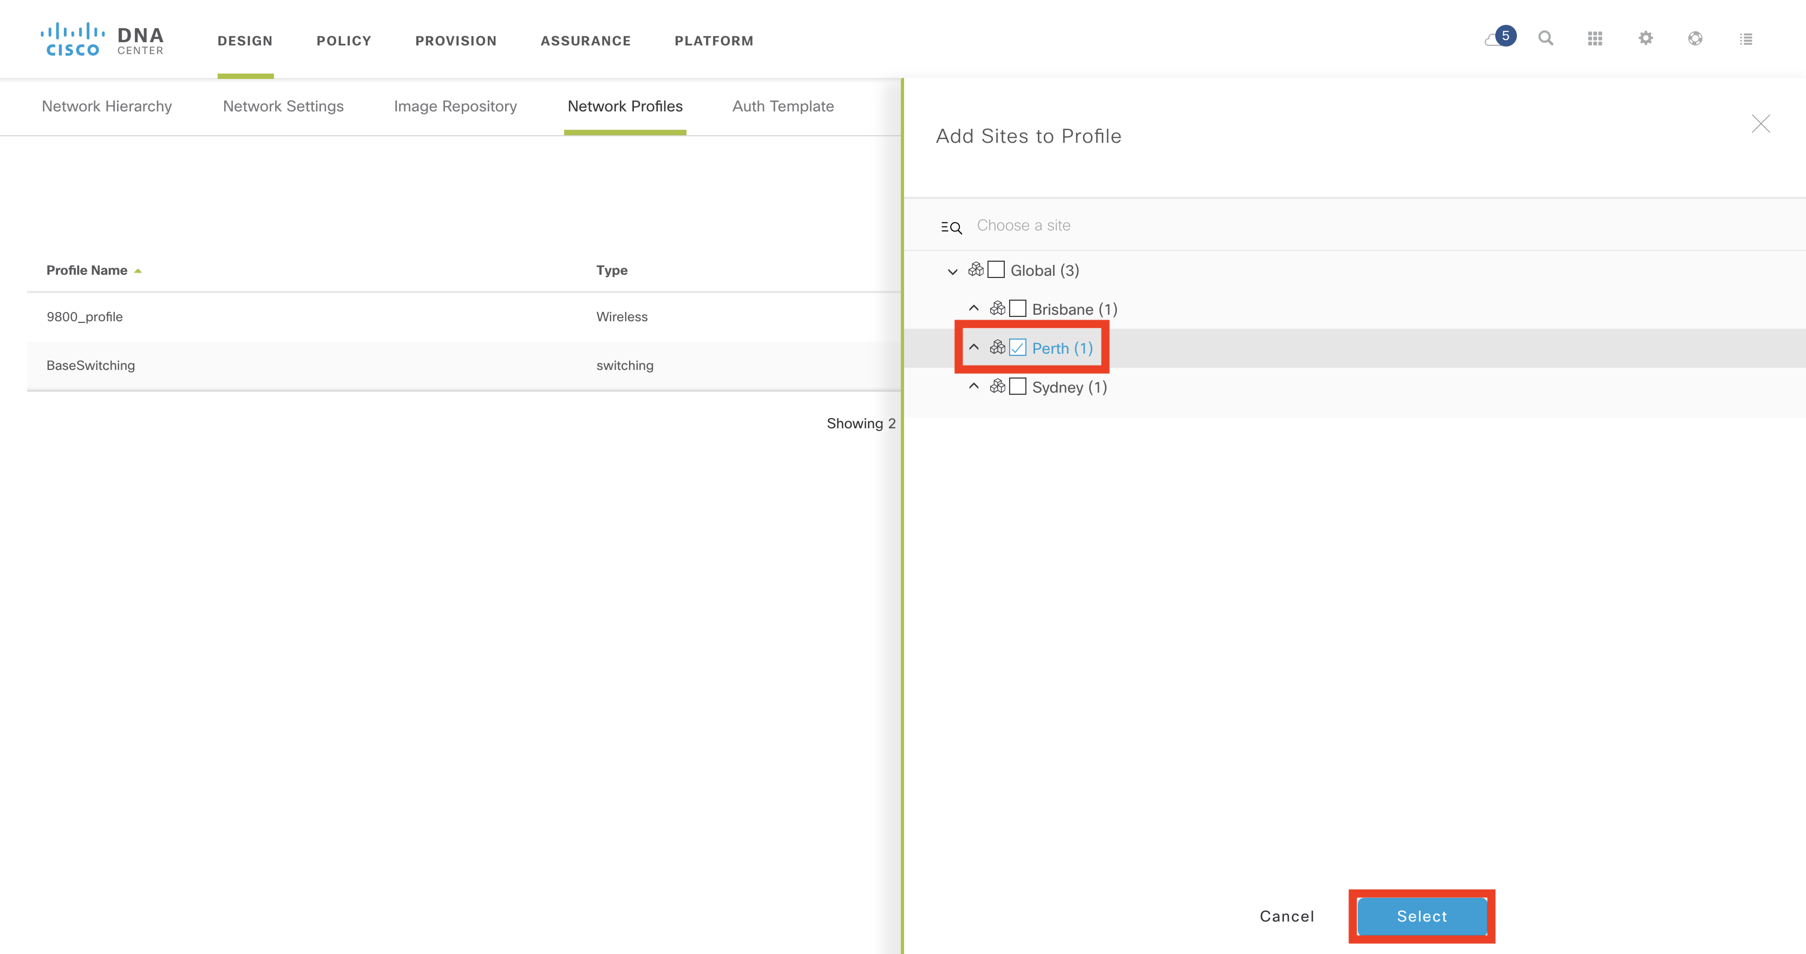Collapse the Global tree node
Screen dimensions: 1806x954
[x=952, y=271]
